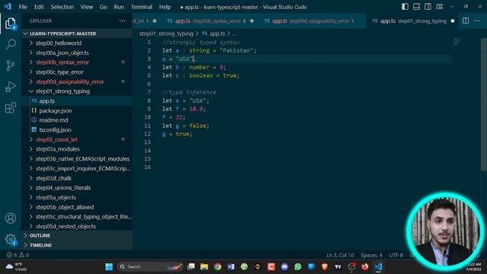The height and width of the screenshot is (274, 487).
Task: Open the Accounts menu icon
Action: [10, 218]
